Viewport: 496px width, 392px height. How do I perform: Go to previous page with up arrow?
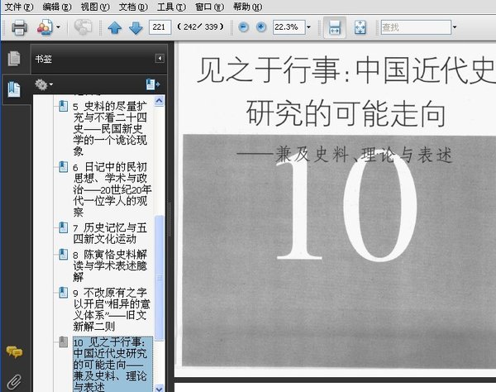(115, 28)
